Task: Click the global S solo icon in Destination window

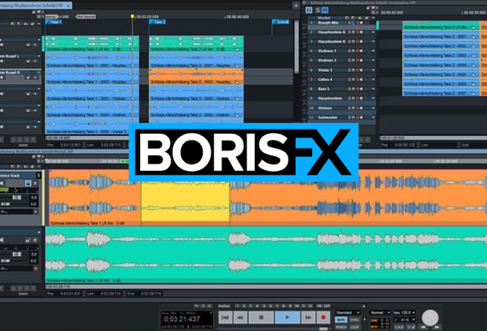Action: [x=317, y=10]
